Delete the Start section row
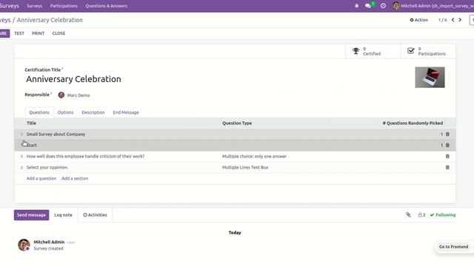 pyautogui.click(x=447, y=146)
